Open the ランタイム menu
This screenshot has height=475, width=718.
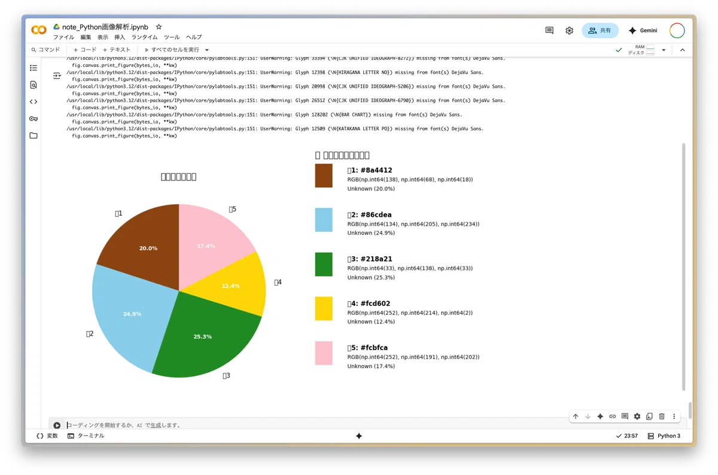pyautogui.click(x=145, y=37)
